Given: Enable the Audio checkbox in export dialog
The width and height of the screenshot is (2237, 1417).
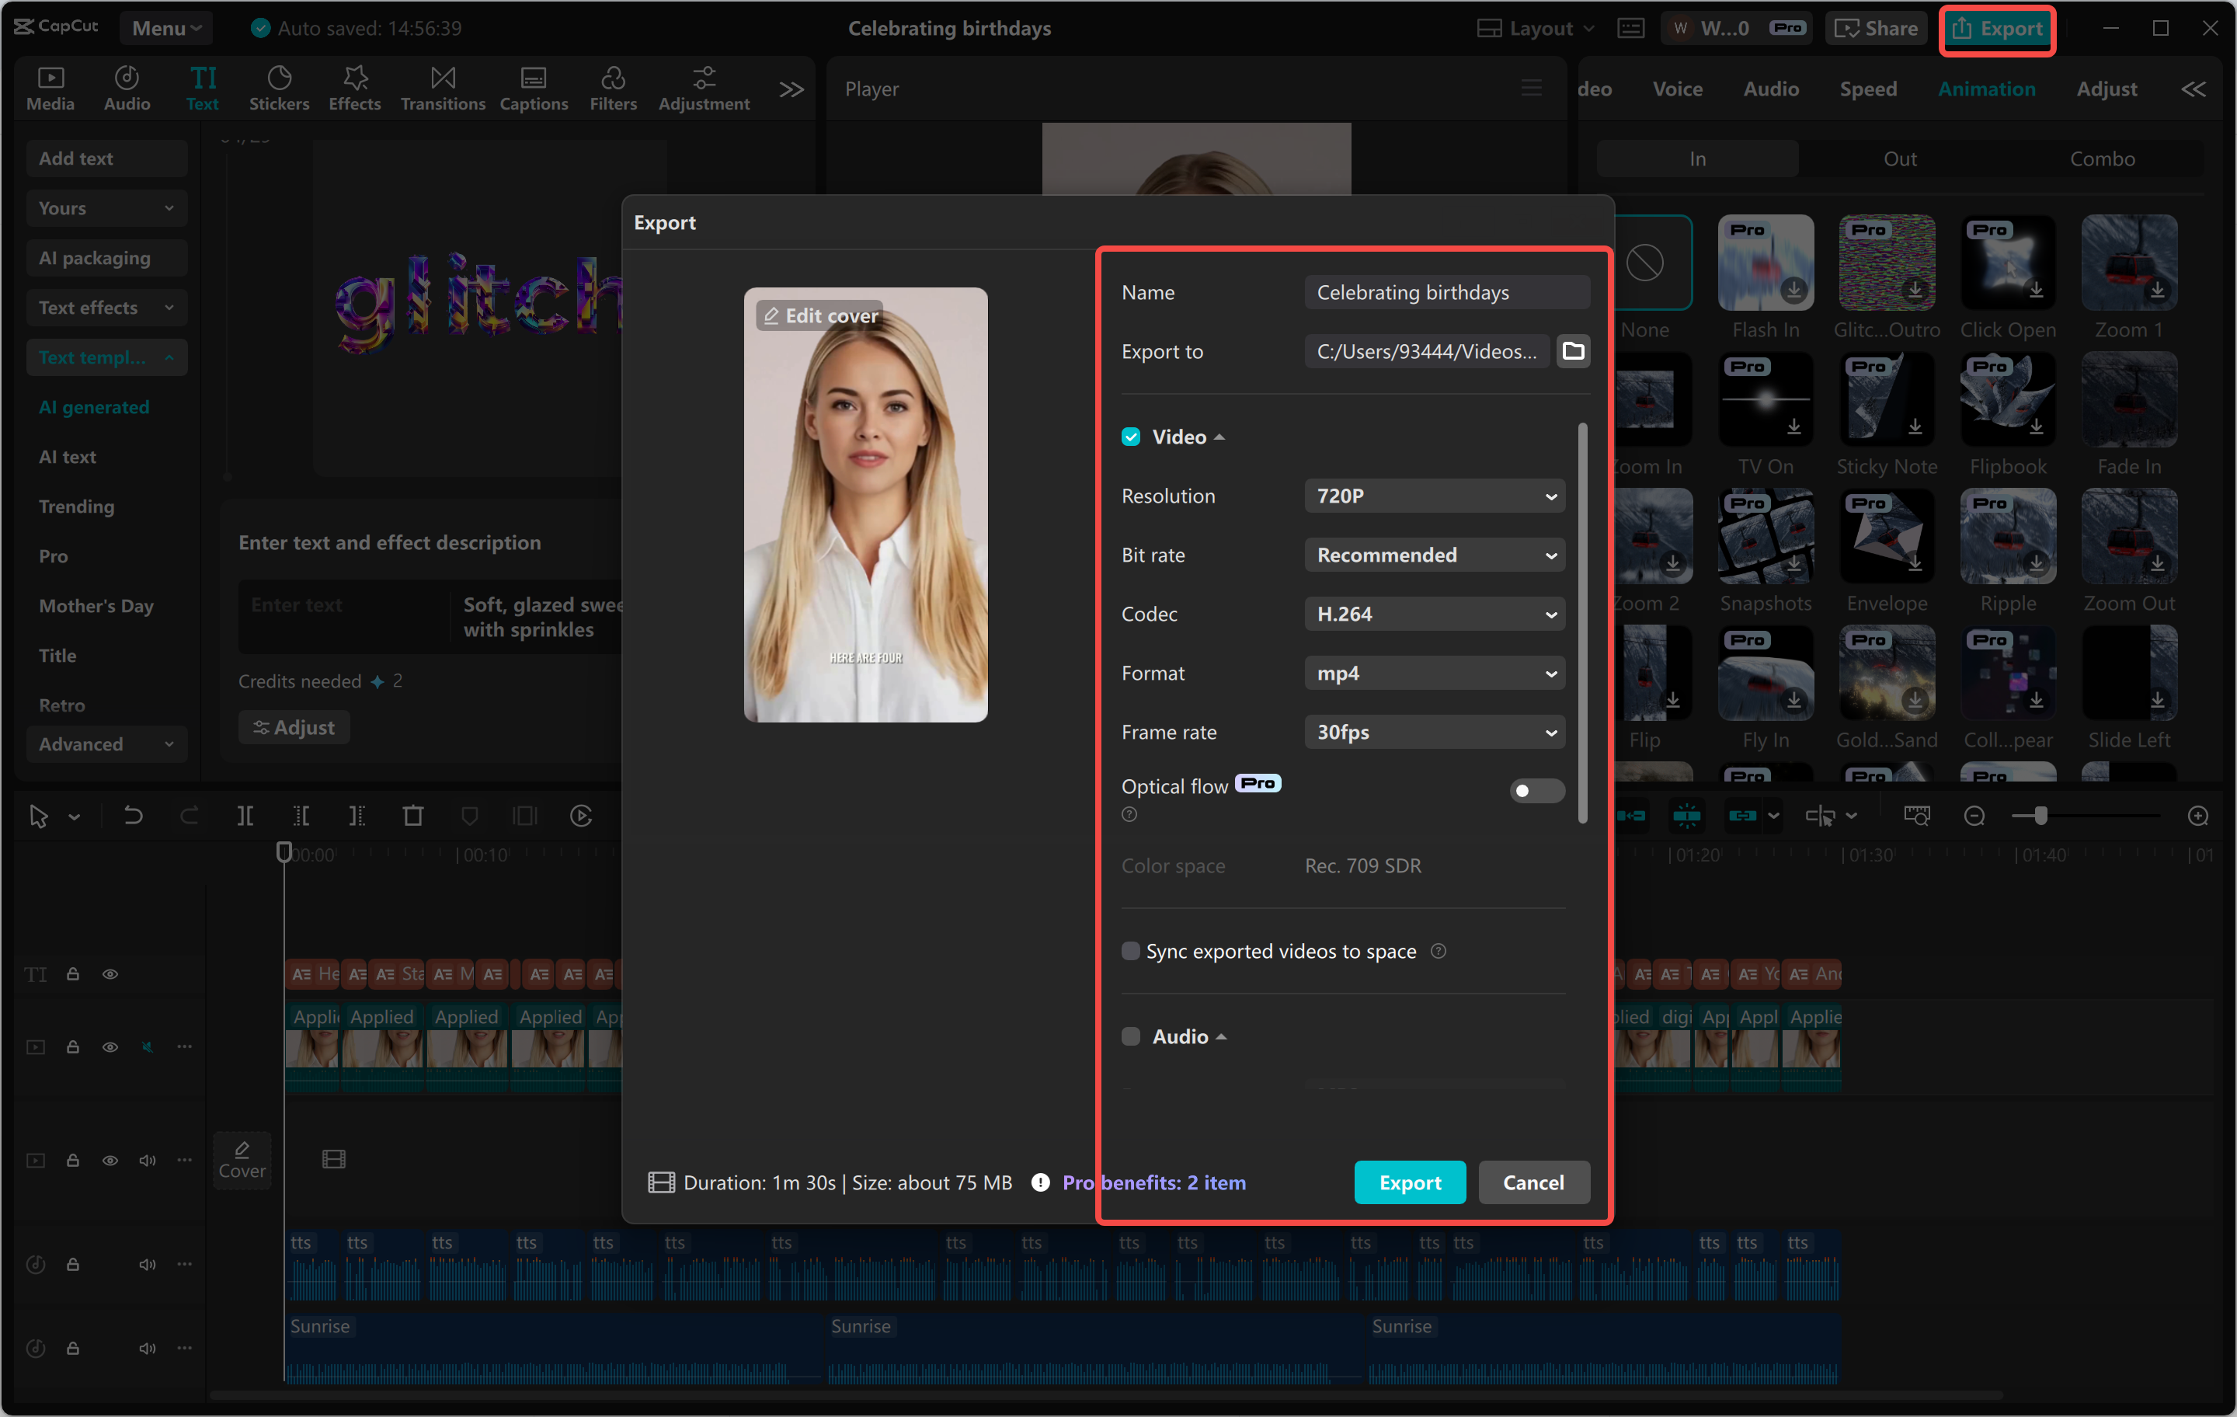Looking at the screenshot, I should click(1131, 1036).
